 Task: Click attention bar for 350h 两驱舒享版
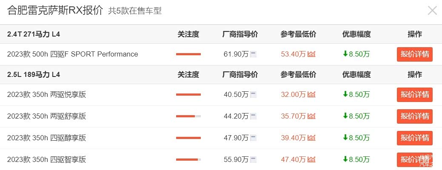[188, 116]
